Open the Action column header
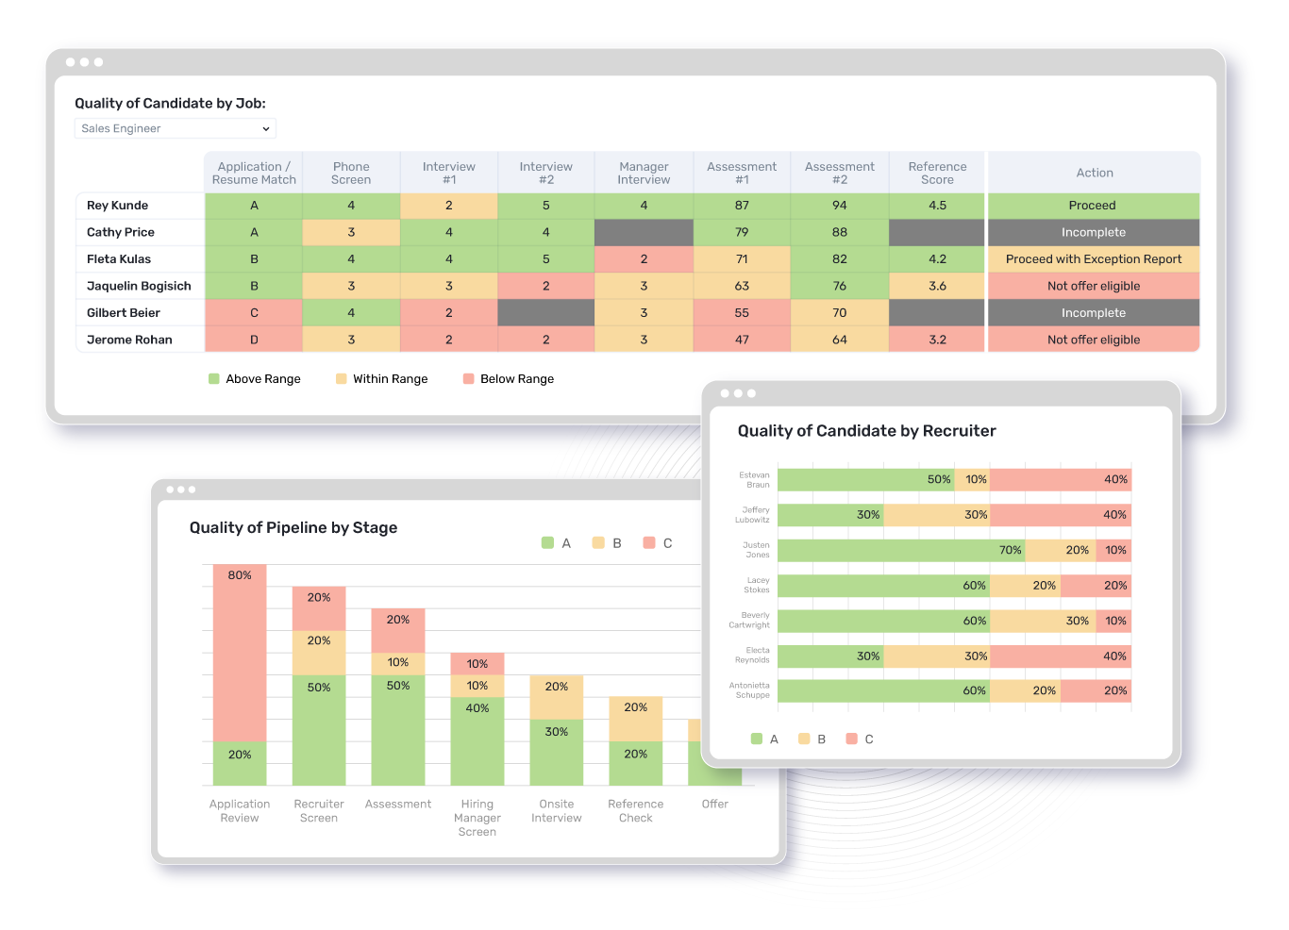This screenshot has width=1289, height=930. coord(1093,172)
